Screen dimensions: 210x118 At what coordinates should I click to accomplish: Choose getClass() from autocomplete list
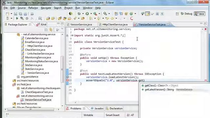click(161, 86)
